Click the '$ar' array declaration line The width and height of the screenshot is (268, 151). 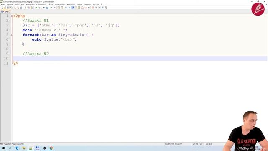pos(71,25)
